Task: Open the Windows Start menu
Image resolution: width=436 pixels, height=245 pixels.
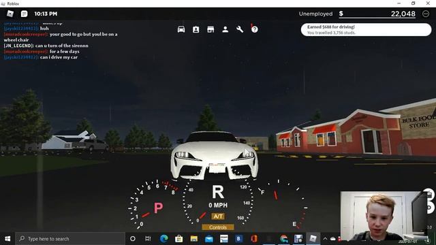Action: [x=7, y=239]
